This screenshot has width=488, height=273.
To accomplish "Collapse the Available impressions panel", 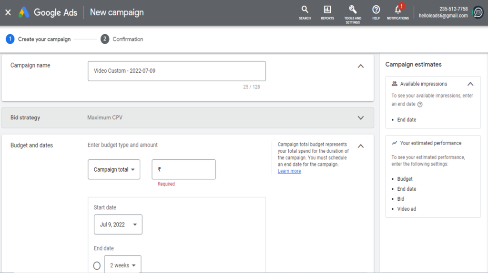I will (470, 84).
